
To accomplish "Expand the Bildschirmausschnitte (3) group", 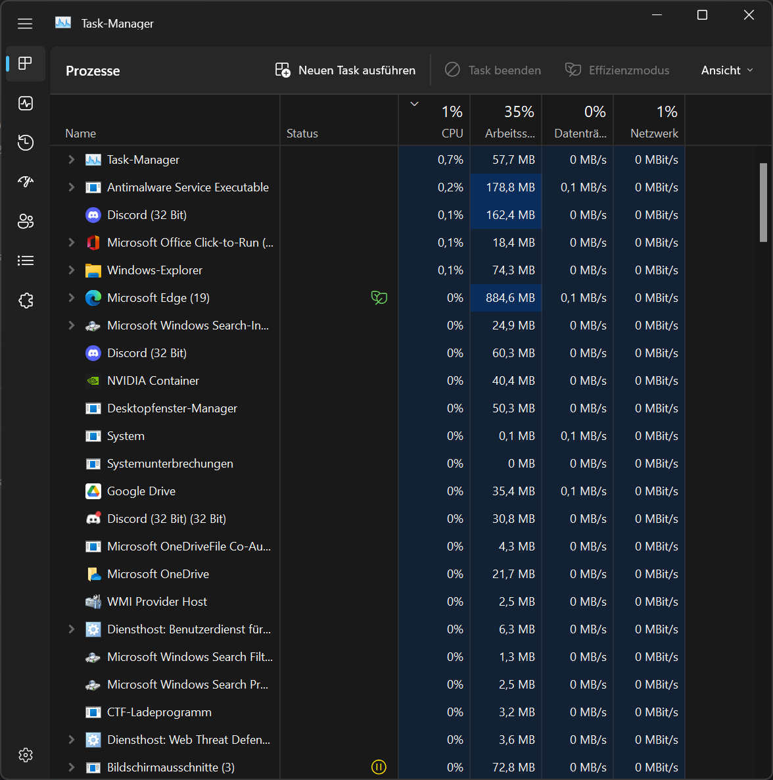I will [71, 767].
